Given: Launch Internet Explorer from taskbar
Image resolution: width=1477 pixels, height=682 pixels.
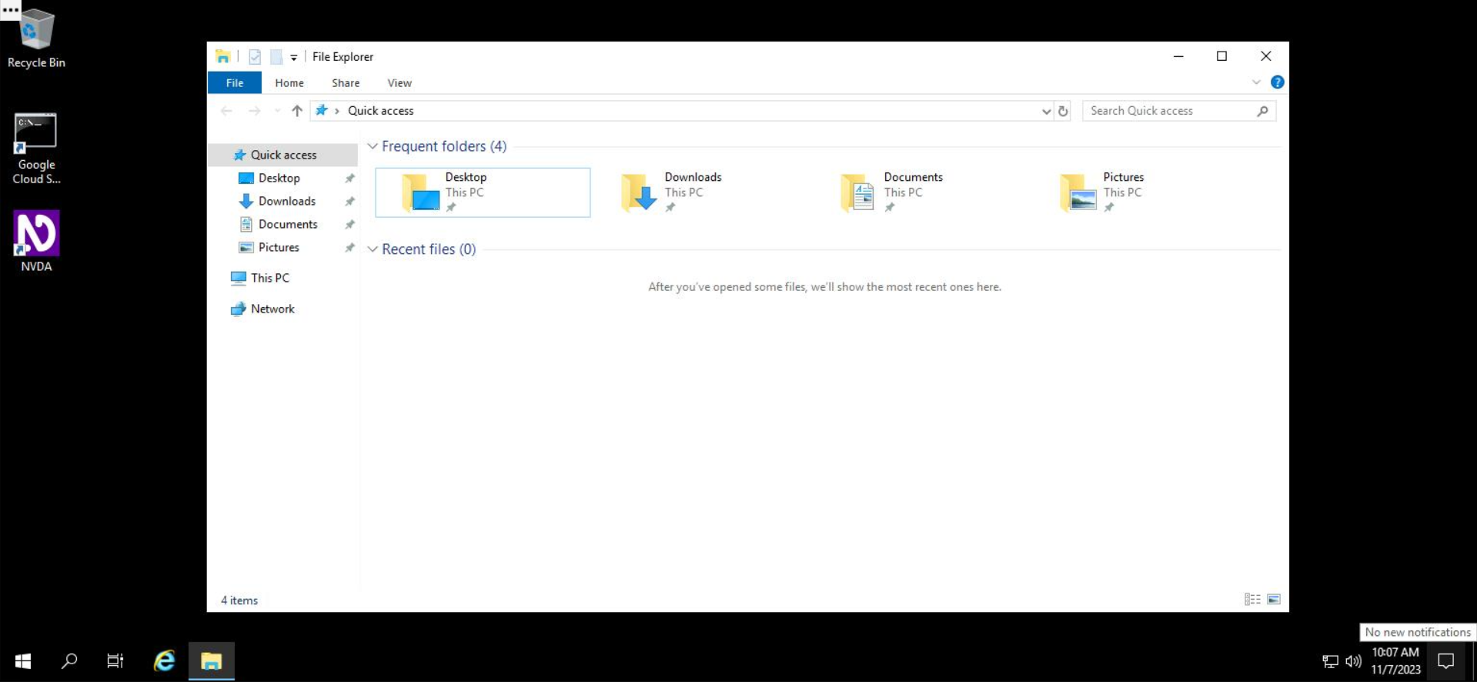Looking at the screenshot, I should pos(165,660).
